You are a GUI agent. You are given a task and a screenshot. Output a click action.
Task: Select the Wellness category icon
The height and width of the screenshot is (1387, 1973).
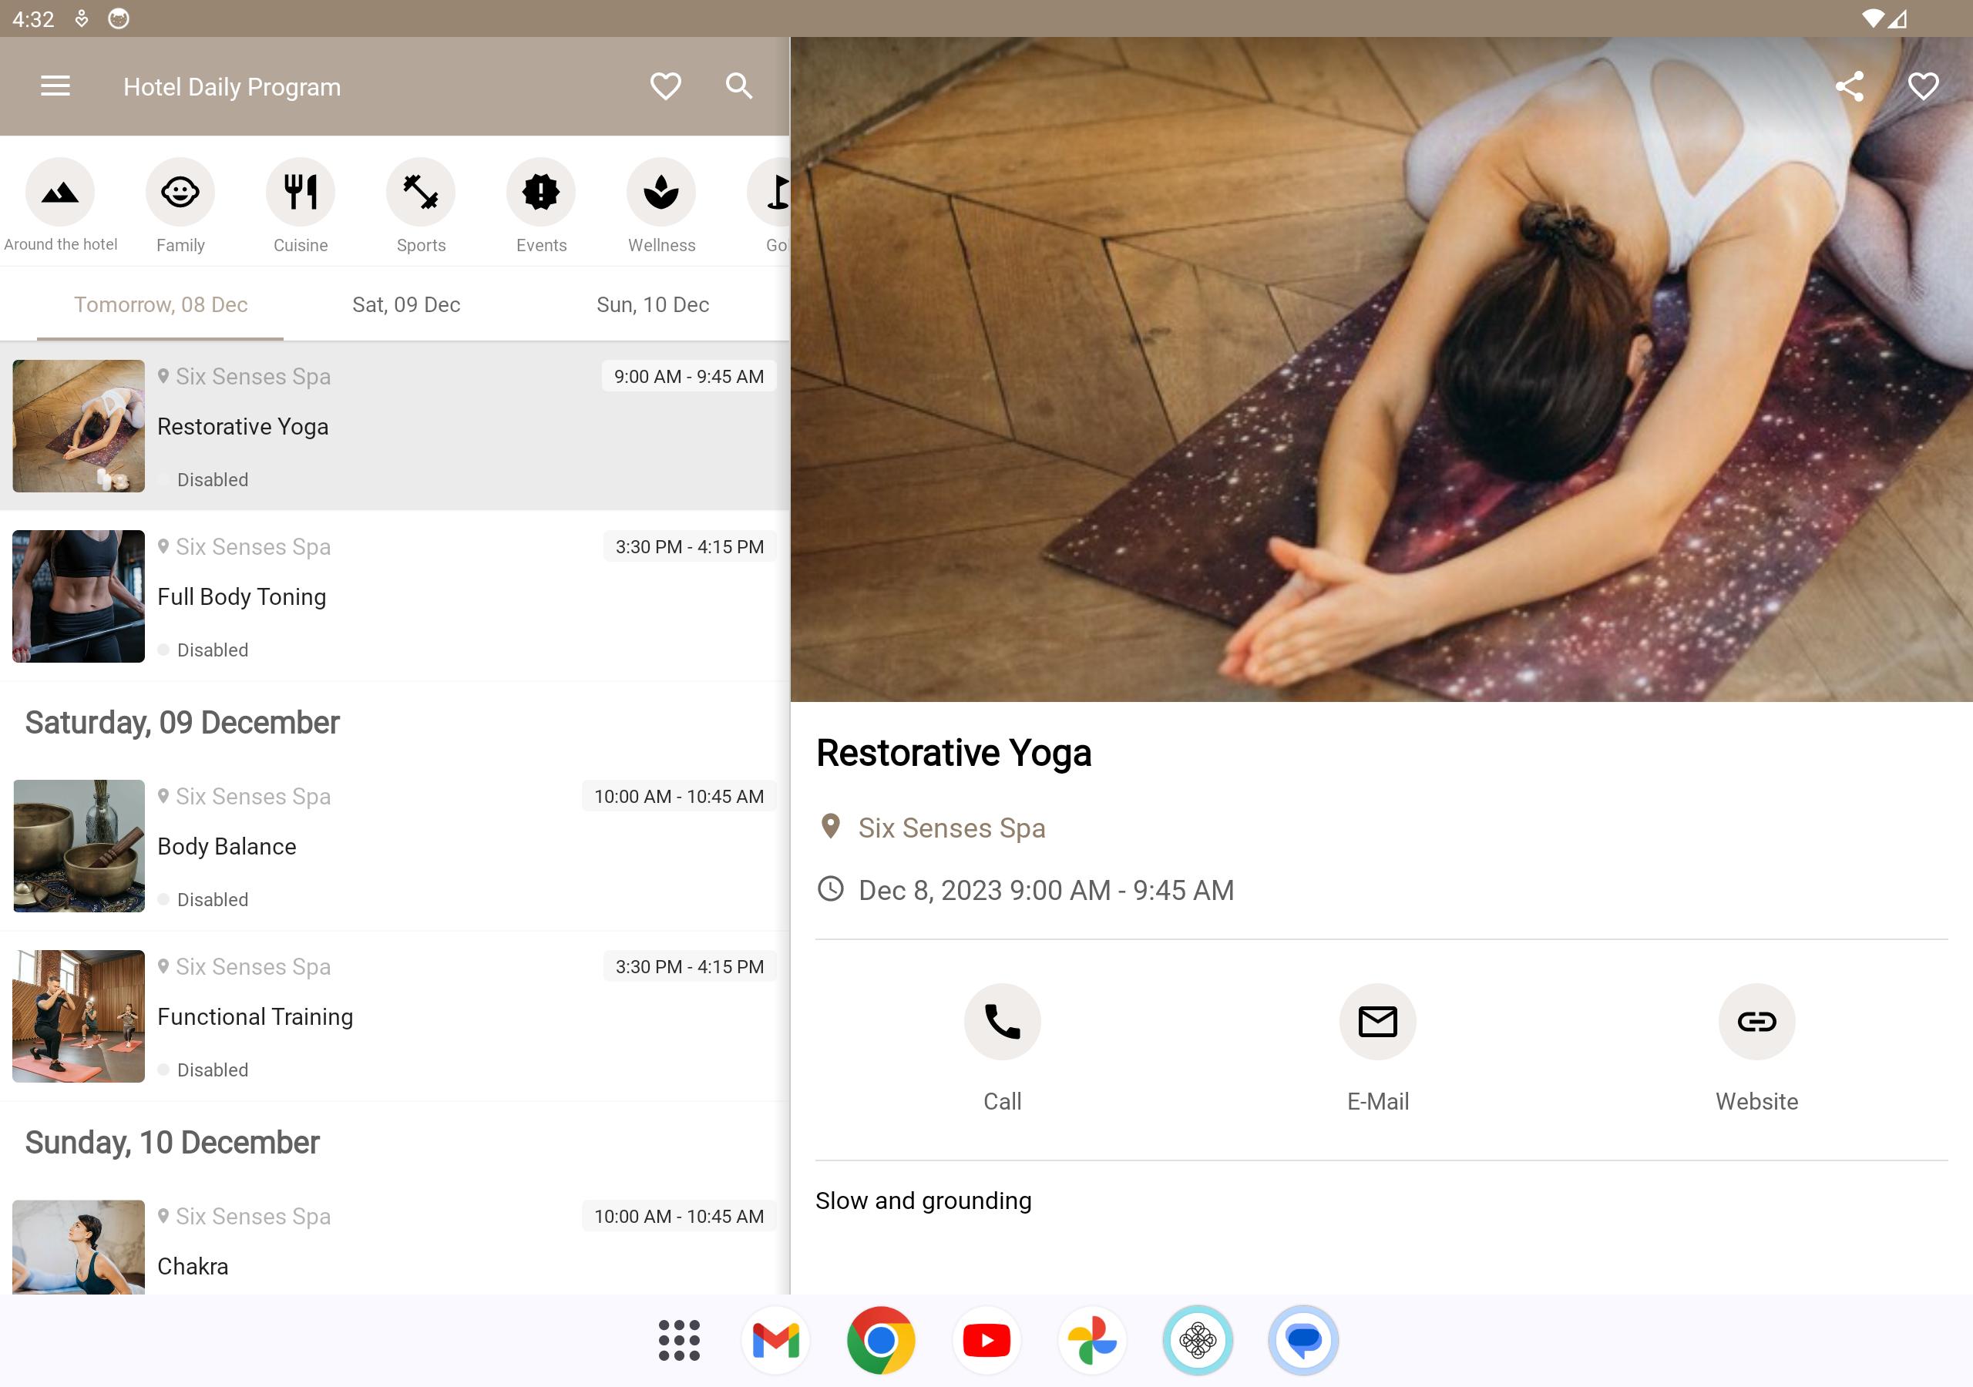[x=662, y=192]
